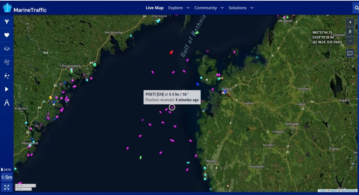Select the Live Map tab
Screen dimensions: 359x195
(x=155, y=8)
